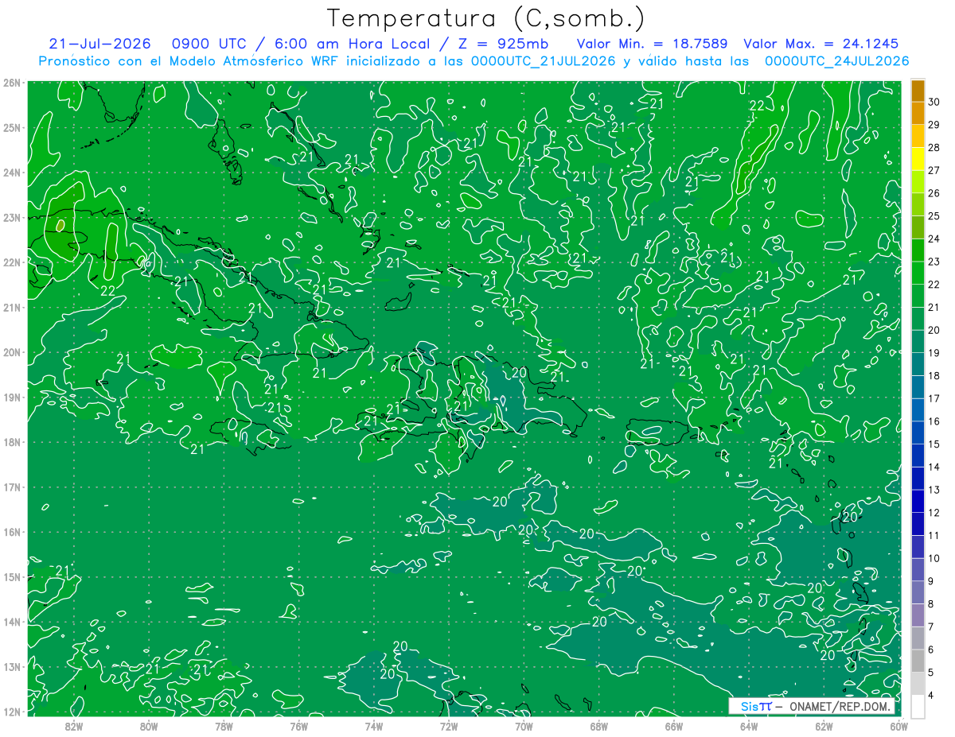Viewport: 955px width, 737px height.
Task: Click latitude axis label '17N'
Action: pyautogui.click(x=11, y=487)
